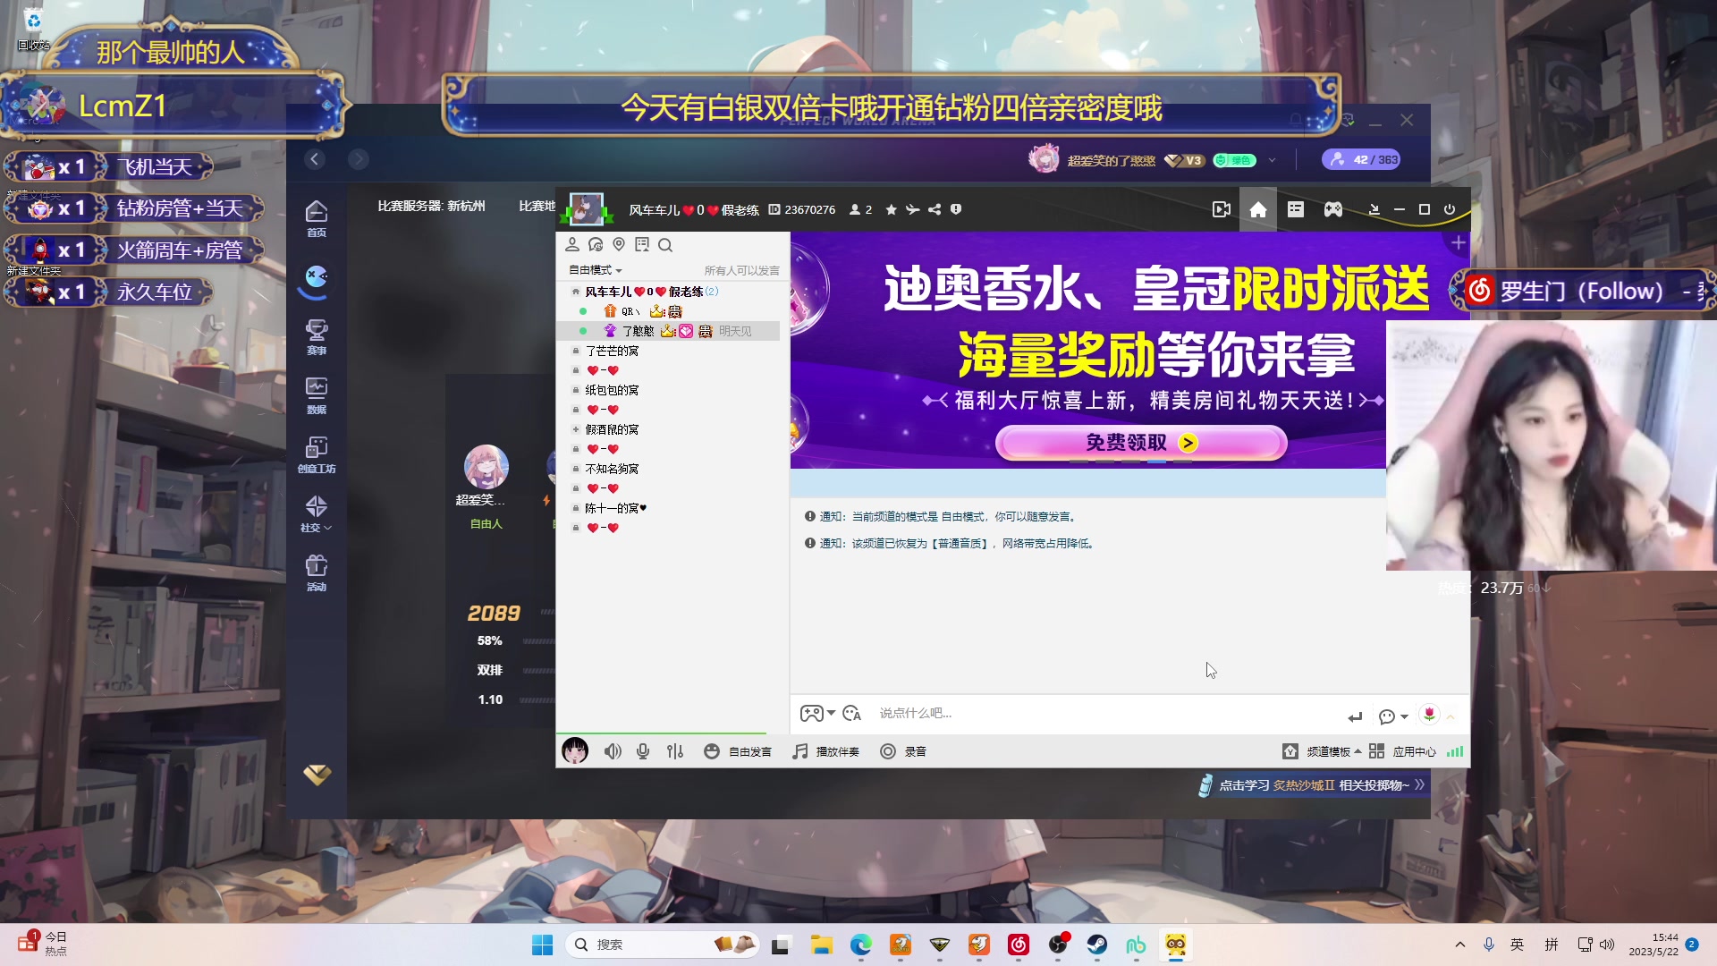The height and width of the screenshot is (966, 1717).
Task: Select the 纸包包的窝 sub-channel
Action: point(612,390)
